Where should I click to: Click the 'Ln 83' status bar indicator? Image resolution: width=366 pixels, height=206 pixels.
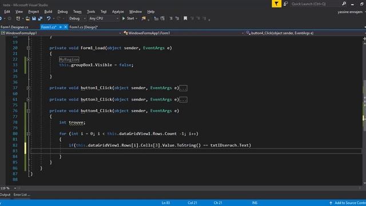(166, 203)
